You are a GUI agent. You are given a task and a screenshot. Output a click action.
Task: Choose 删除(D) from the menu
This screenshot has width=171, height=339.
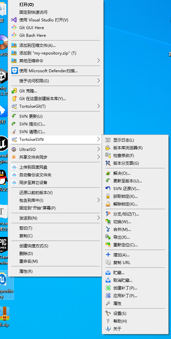[56, 253]
